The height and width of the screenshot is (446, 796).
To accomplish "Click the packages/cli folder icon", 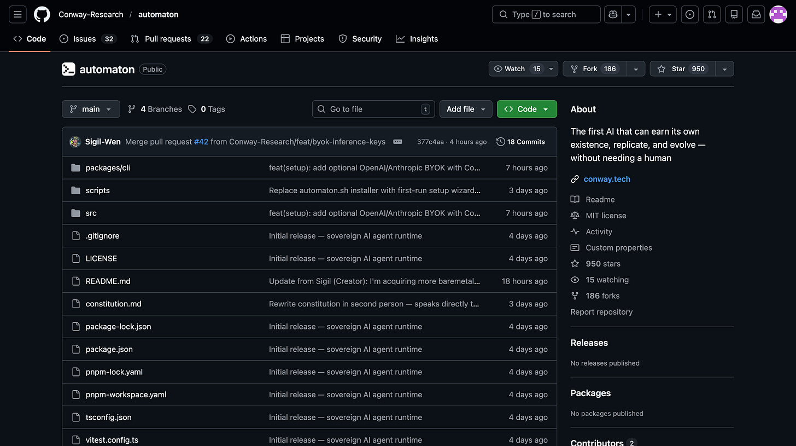I will click(x=76, y=167).
